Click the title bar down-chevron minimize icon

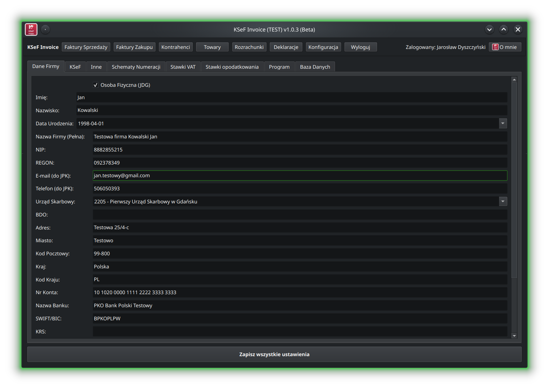pos(489,29)
